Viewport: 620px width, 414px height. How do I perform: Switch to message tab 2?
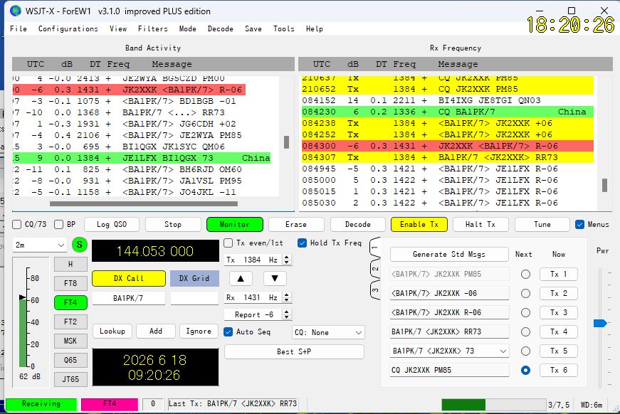click(375, 269)
